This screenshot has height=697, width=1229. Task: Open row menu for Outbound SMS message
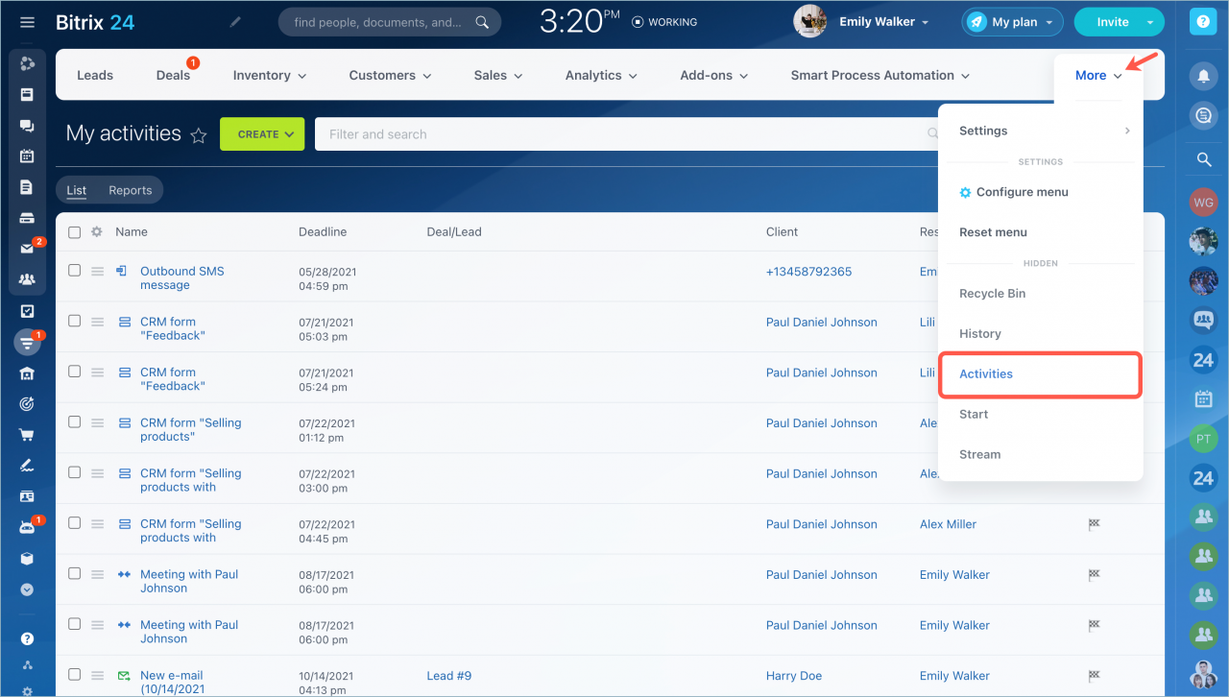[x=97, y=272]
